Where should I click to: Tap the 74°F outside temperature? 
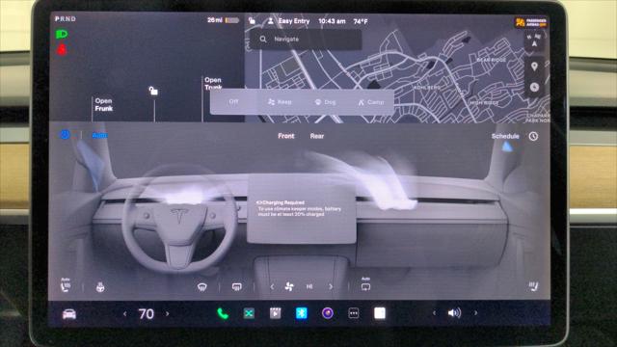(361, 21)
